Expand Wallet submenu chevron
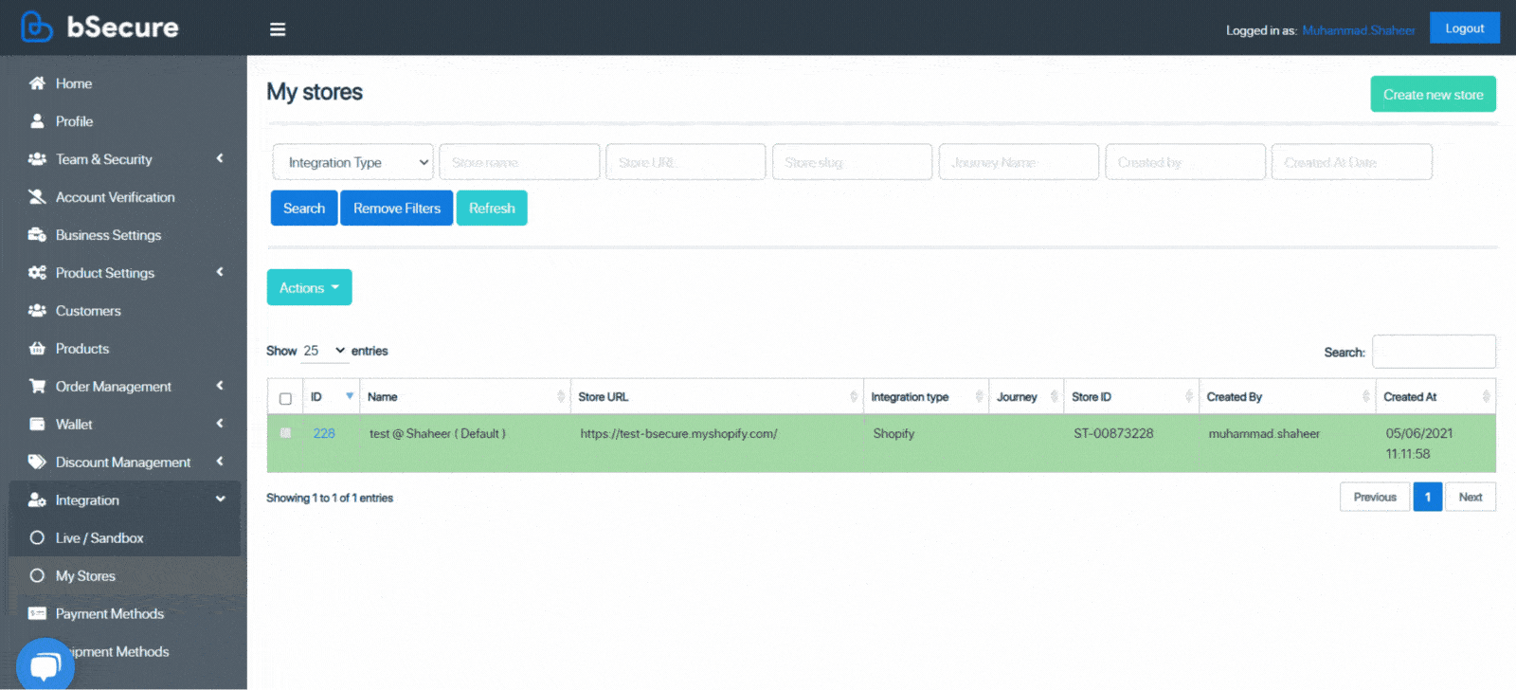Screen dimensions: 1516x690 click(220, 424)
